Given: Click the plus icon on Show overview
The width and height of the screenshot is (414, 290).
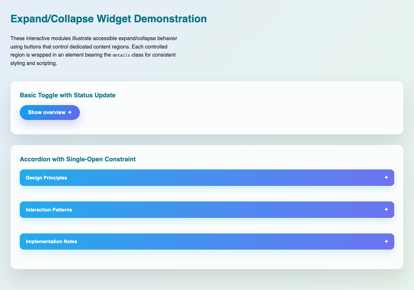Looking at the screenshot, I should [x=70, y=112].
